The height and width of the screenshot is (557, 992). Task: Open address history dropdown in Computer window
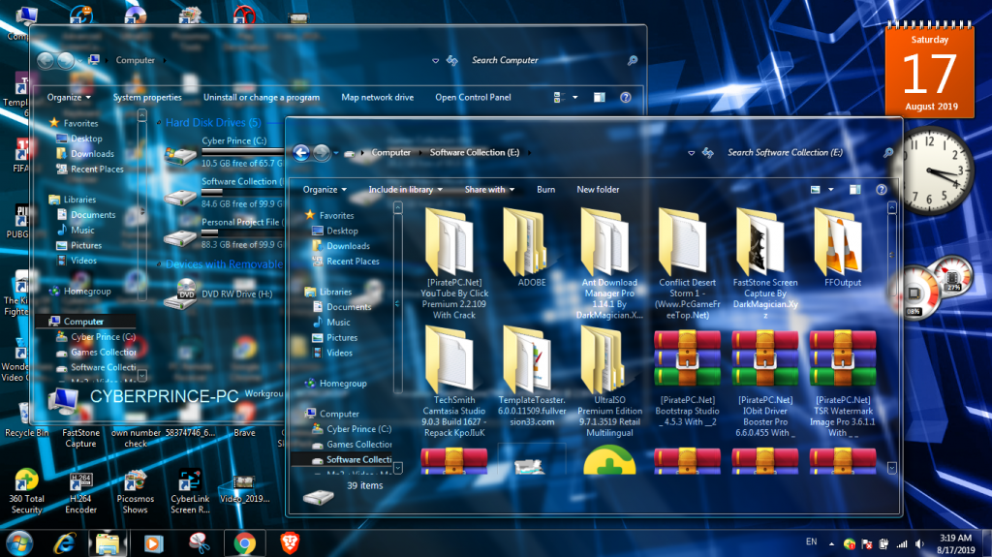pos(435,61)
